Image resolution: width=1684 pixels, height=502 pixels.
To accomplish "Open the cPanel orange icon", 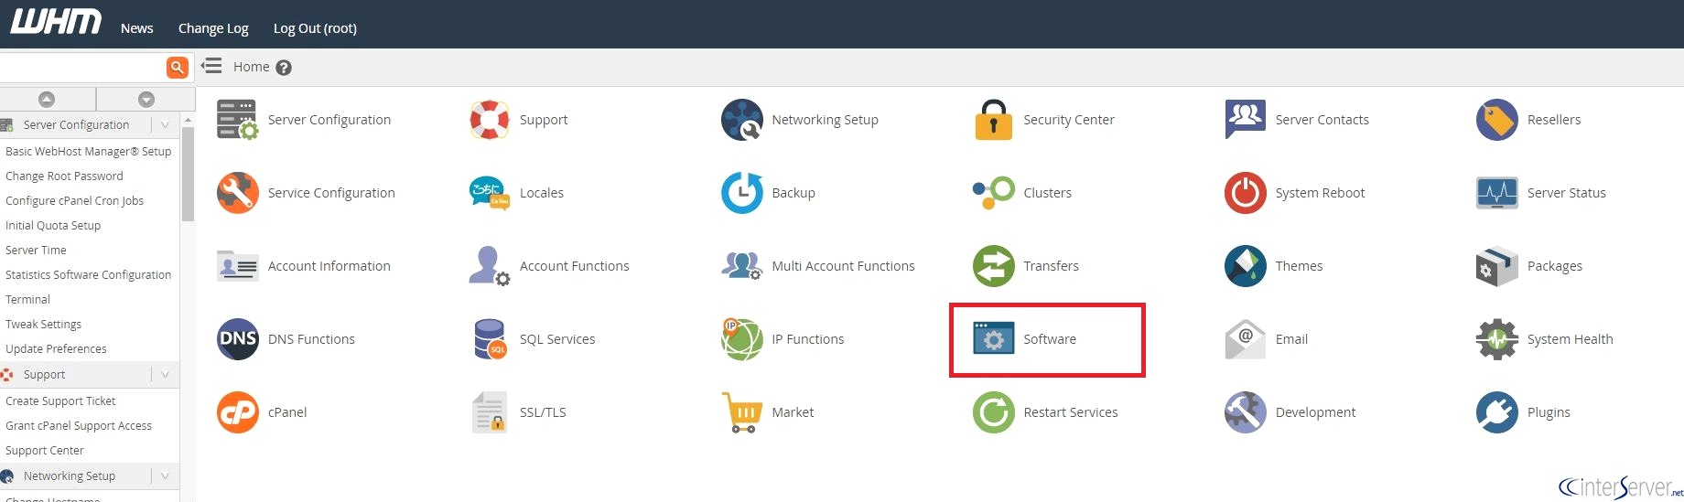I will tap(238, 412).
